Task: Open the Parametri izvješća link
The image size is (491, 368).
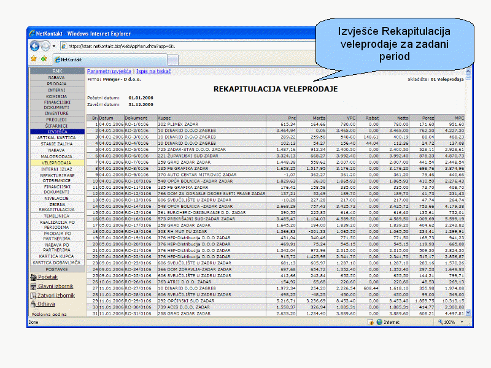Action: coord(109,71)
